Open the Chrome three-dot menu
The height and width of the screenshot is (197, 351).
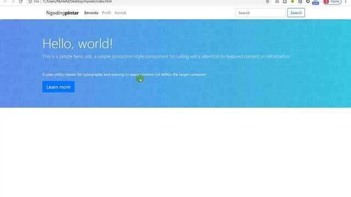click(346, 2)
